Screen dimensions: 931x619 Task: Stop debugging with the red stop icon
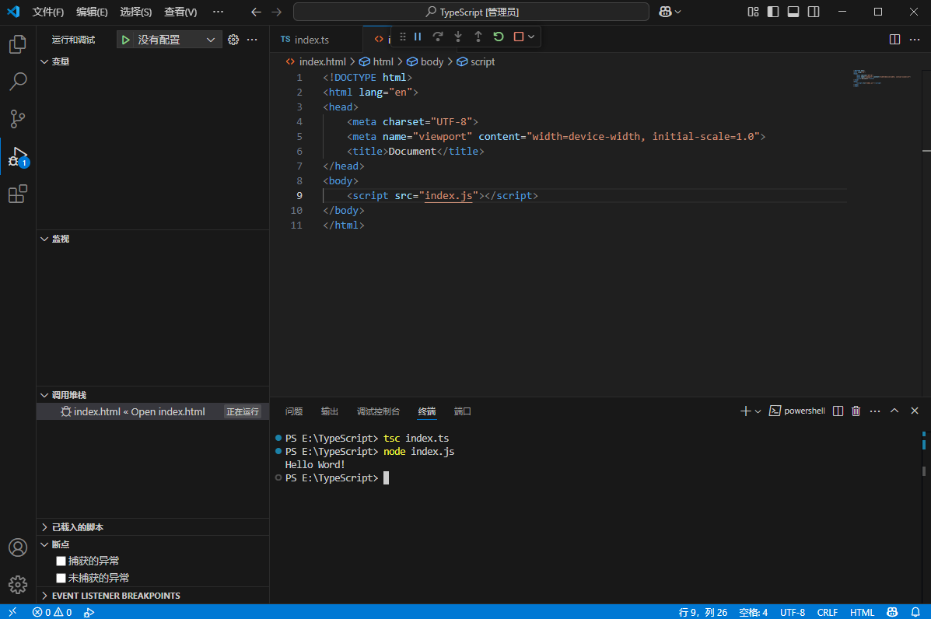point(516,37)
